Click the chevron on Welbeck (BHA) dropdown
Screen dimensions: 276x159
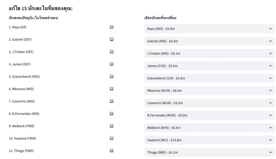point(270,128)
